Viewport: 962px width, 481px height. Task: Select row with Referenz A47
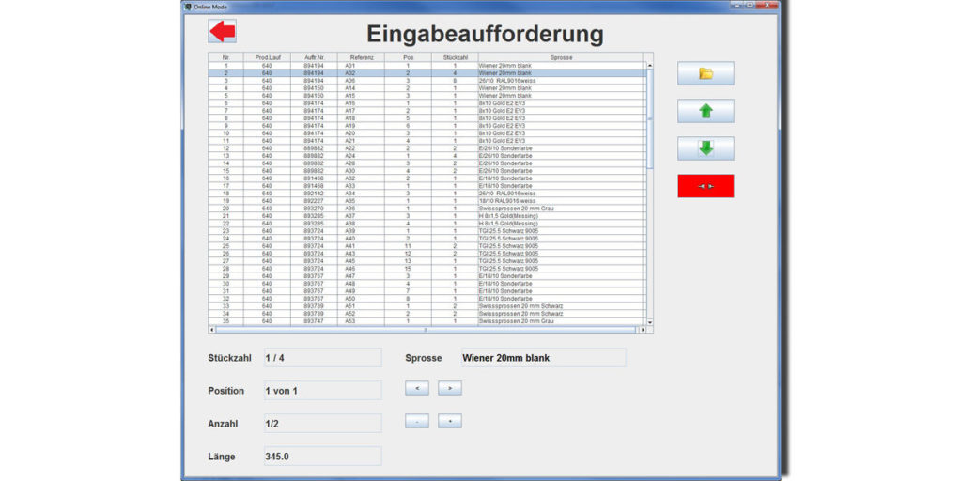[427, 275]
